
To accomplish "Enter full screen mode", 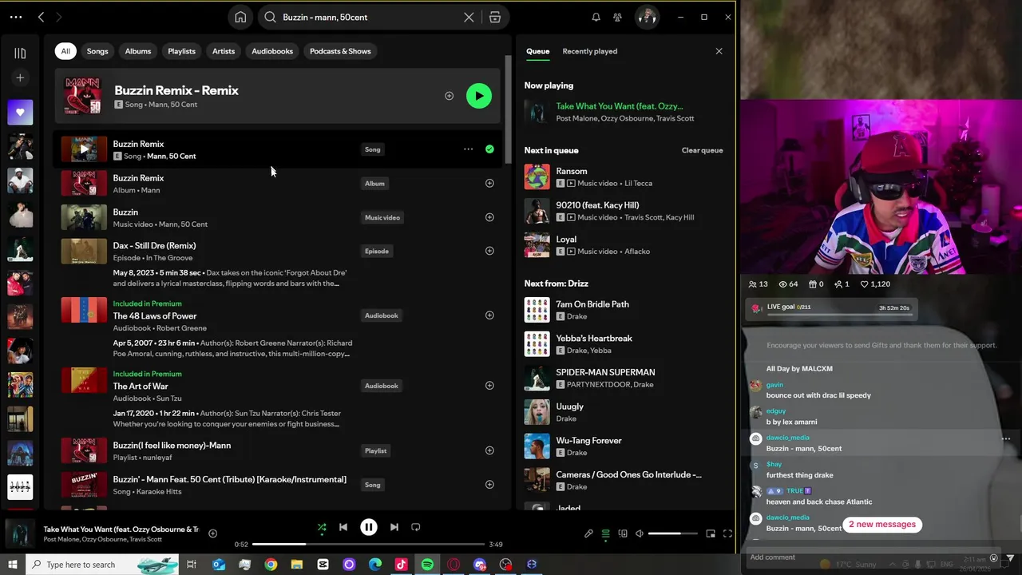I will tap(727, 533).
